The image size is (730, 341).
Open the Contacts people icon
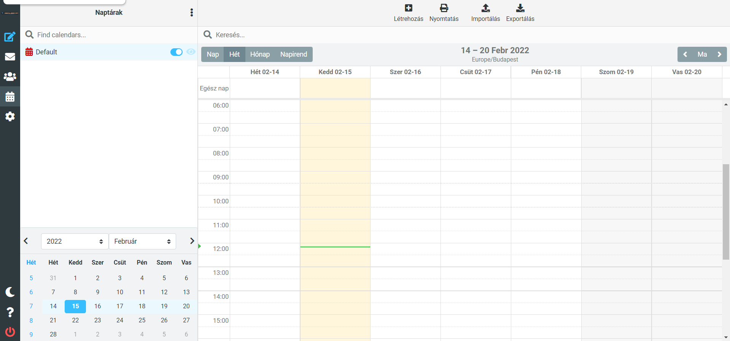[x=10, y=77]
